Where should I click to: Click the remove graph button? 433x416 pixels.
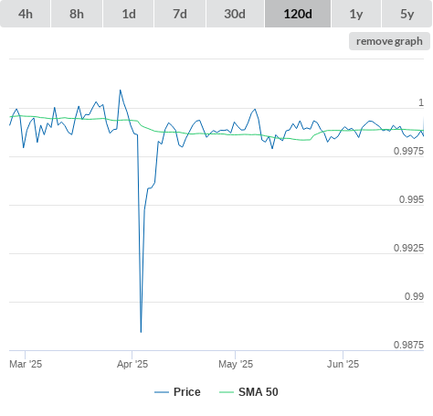tap(389, 41)
